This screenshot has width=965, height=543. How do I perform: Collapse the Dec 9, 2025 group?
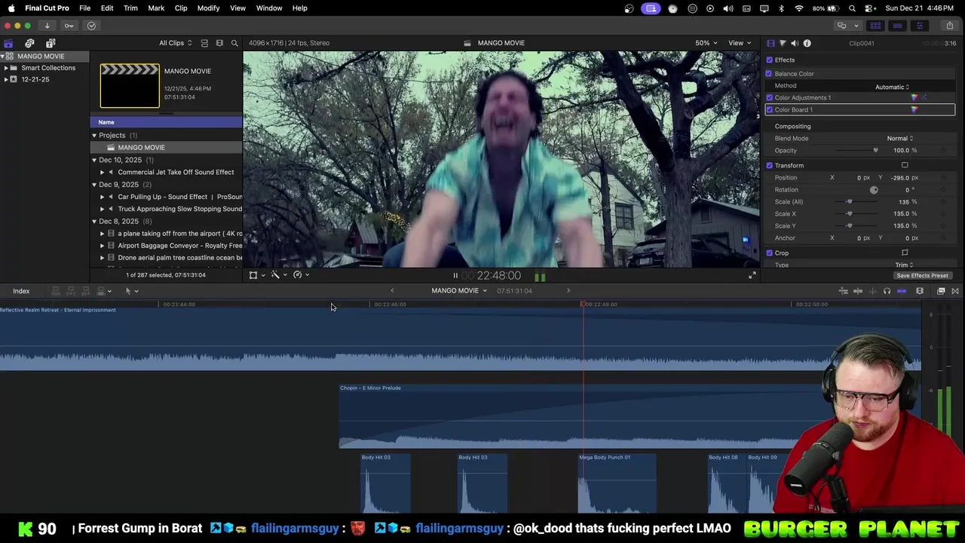[x=94, y=185]
